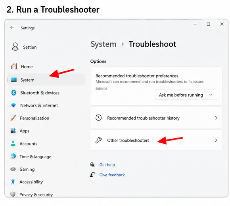Open the Home settings page
The height and width of the screenshot is (206, 230).
(x=46, y=67)
